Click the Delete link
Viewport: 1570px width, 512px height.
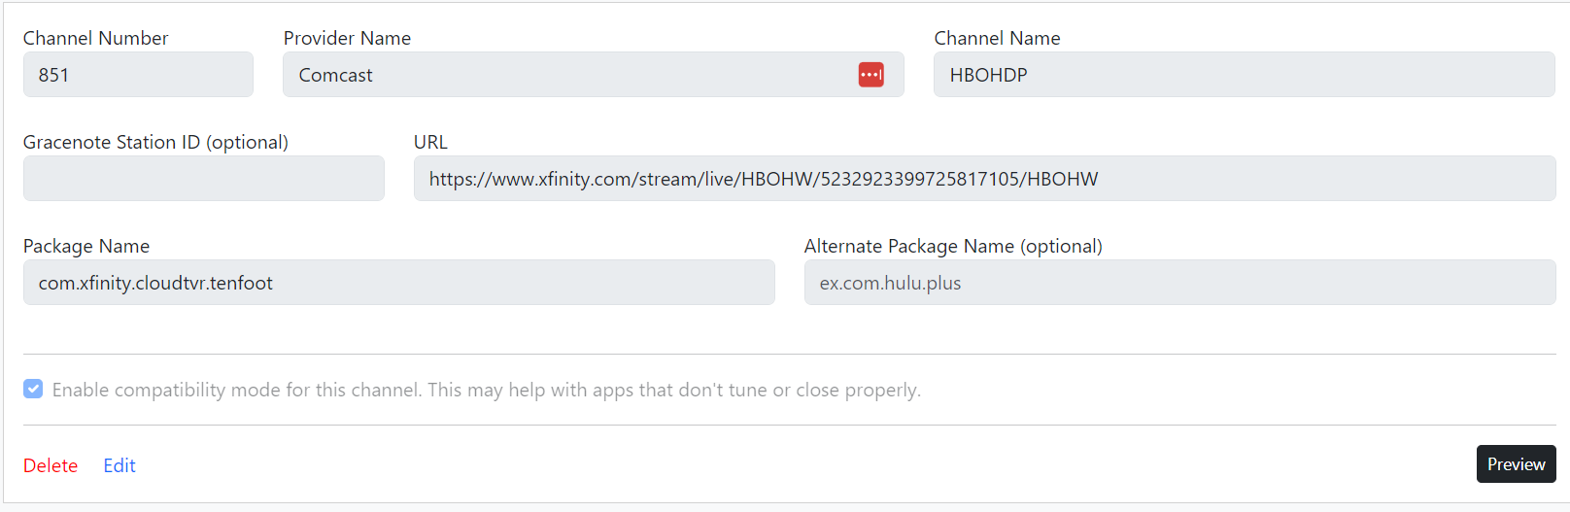(51, 465)
